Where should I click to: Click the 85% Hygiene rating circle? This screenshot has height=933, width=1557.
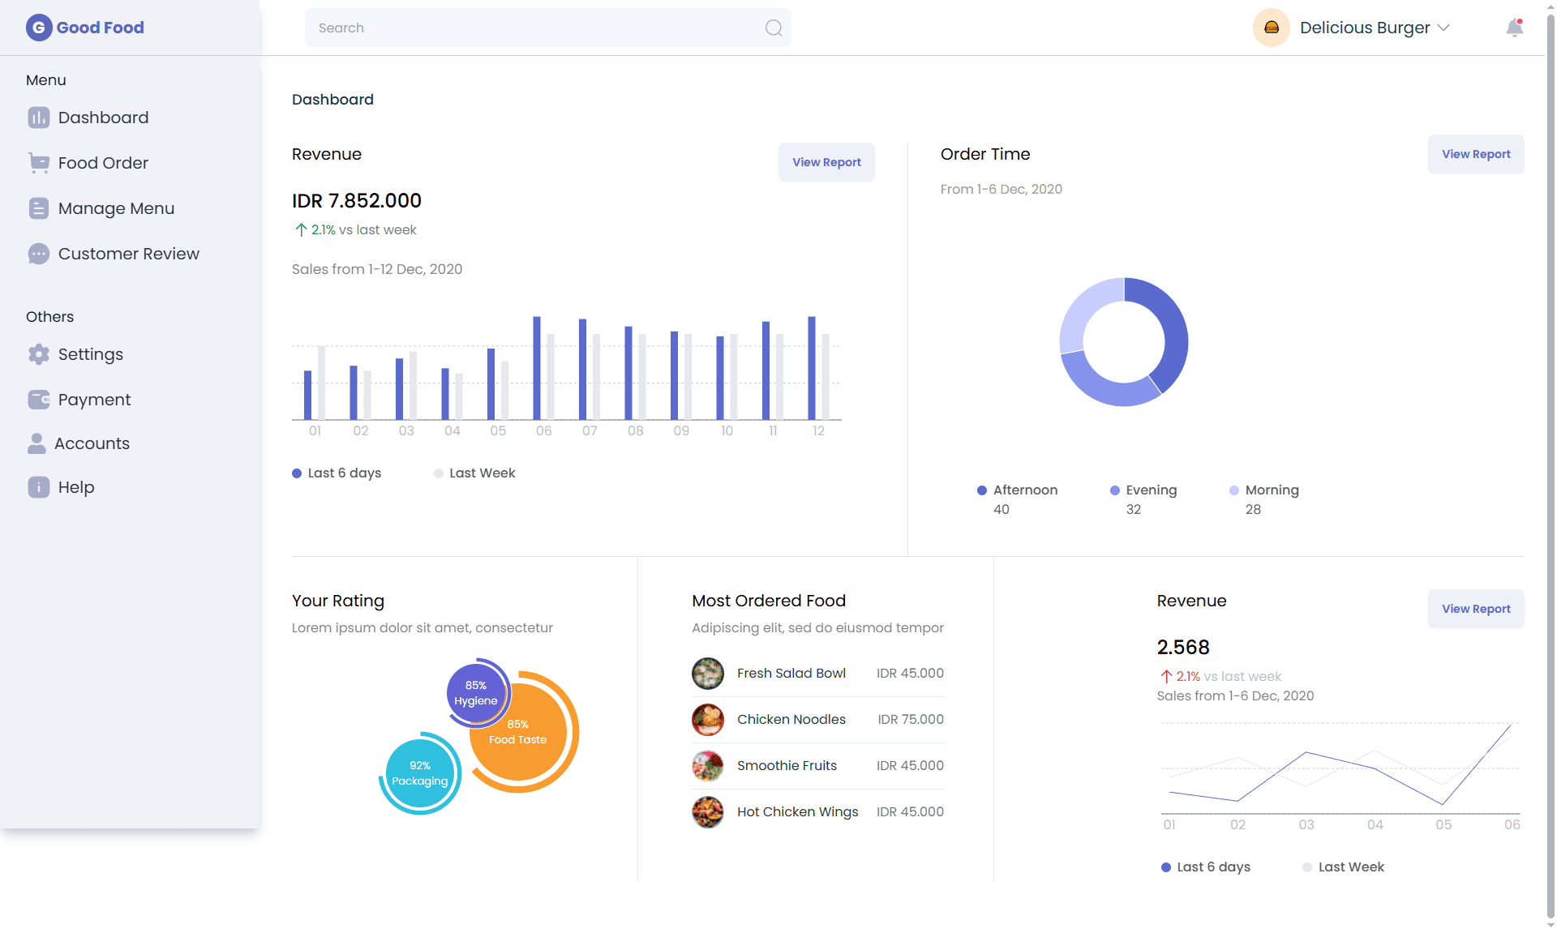click(476, 693)
